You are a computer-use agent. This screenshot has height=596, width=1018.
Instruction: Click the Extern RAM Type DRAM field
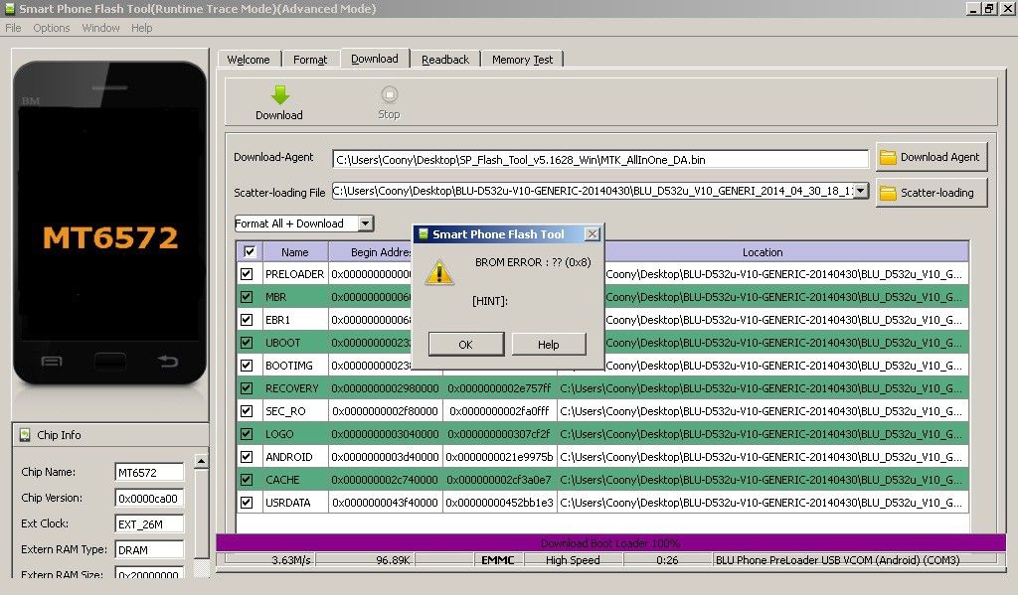click(149, 550)
